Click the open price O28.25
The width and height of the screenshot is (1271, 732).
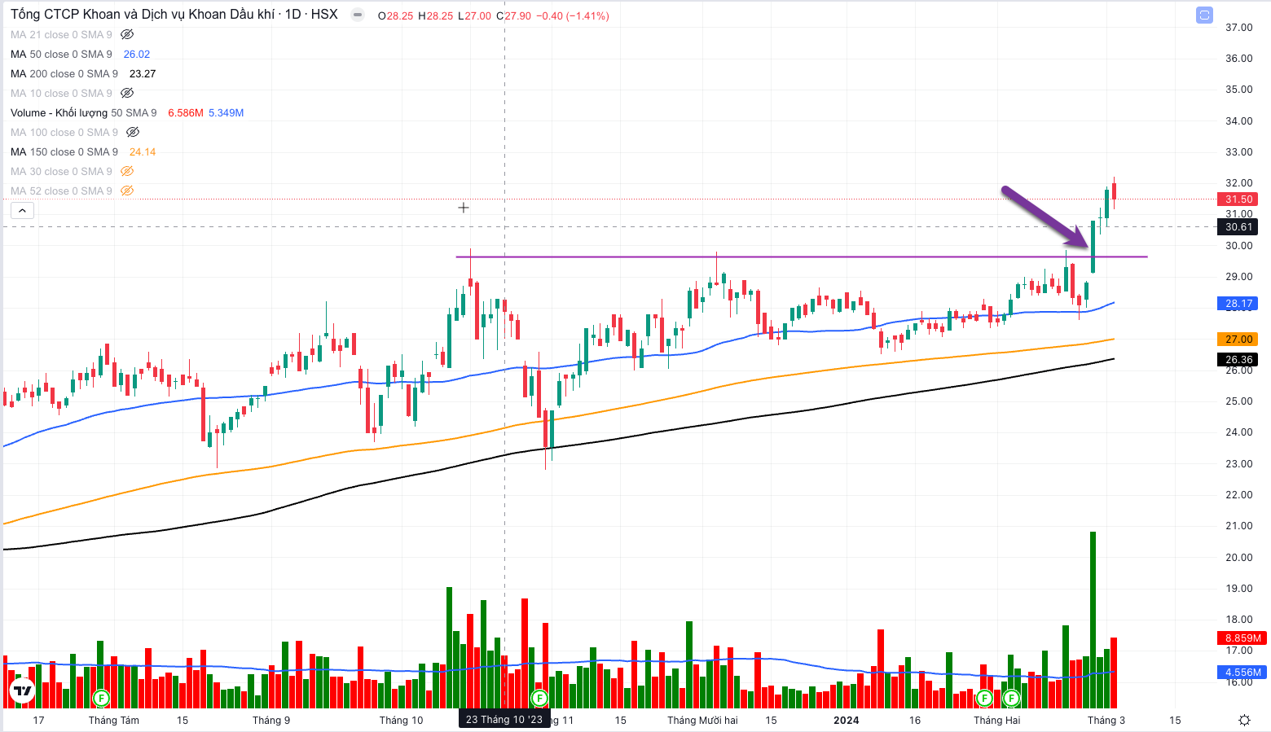click(x=395, y=15)
